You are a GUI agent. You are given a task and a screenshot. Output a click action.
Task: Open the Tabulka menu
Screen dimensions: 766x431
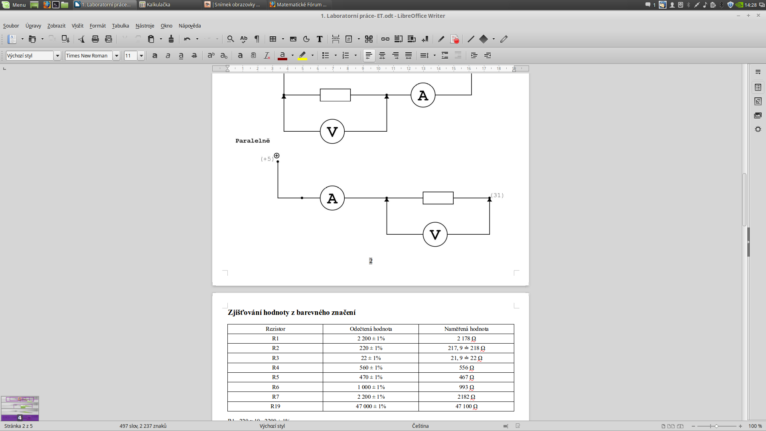tap(120, 26)
